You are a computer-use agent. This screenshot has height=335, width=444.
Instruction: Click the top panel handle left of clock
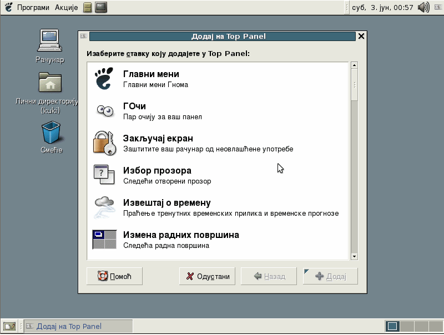346,7
